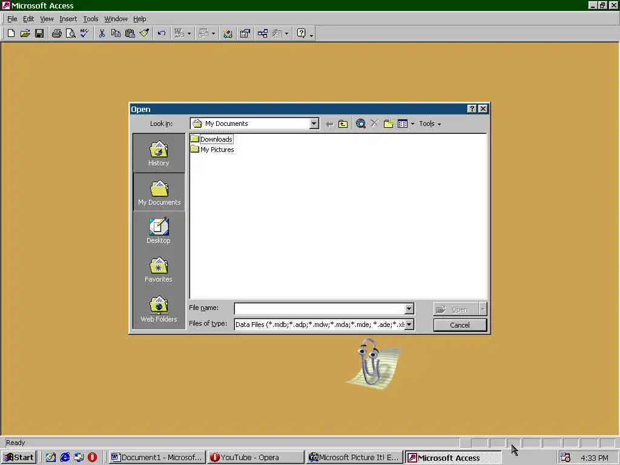
Task: Click the Code toolbar icon
Action: pyautogui.click(x=228, y=34)
